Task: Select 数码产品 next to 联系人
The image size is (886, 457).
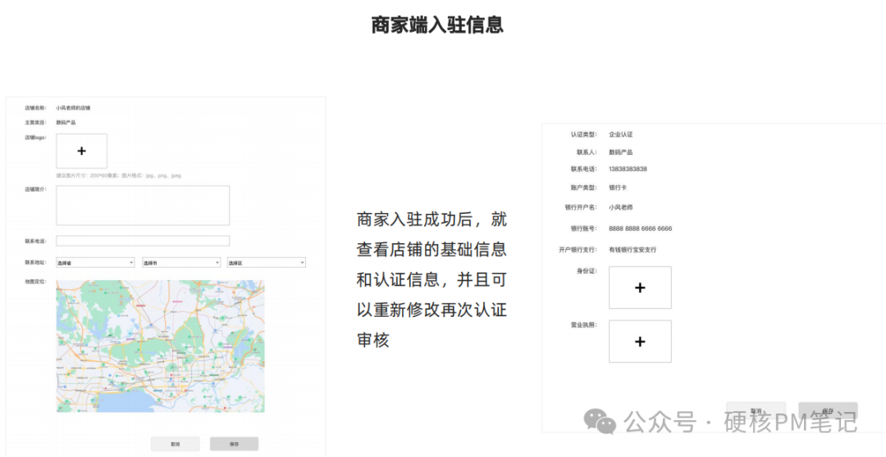Action: click(620, 152)
